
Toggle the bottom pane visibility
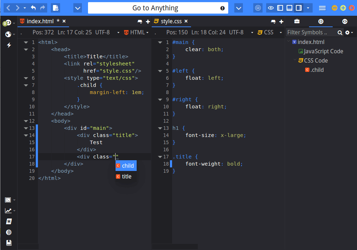(289, 8)
